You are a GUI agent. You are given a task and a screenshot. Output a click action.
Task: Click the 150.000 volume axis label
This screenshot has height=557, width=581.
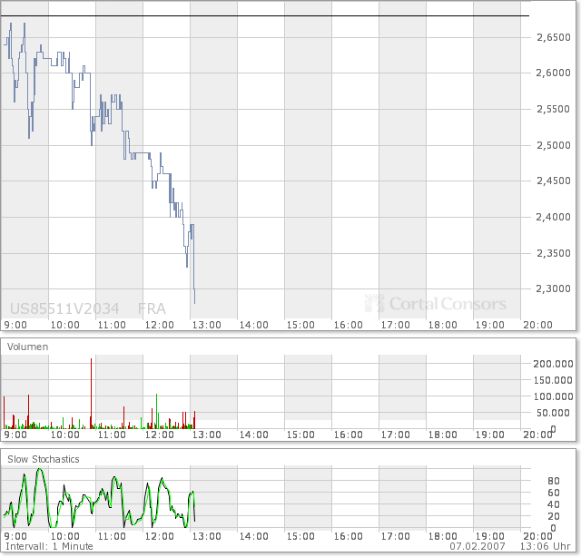(553, 380)
